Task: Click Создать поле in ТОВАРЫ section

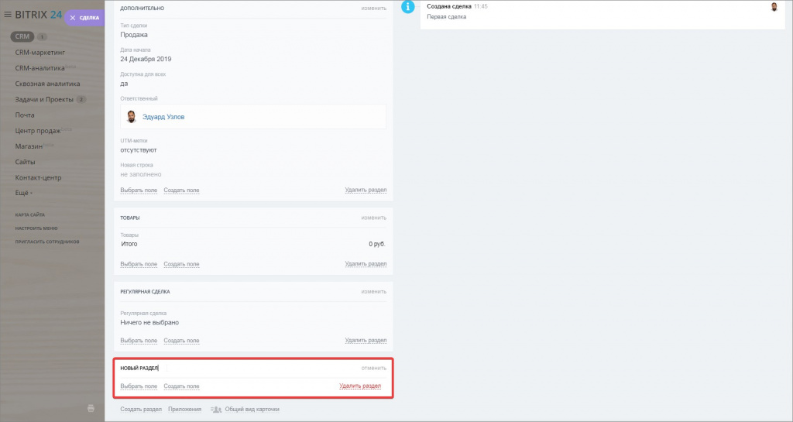Action: (x=181, y=264)
